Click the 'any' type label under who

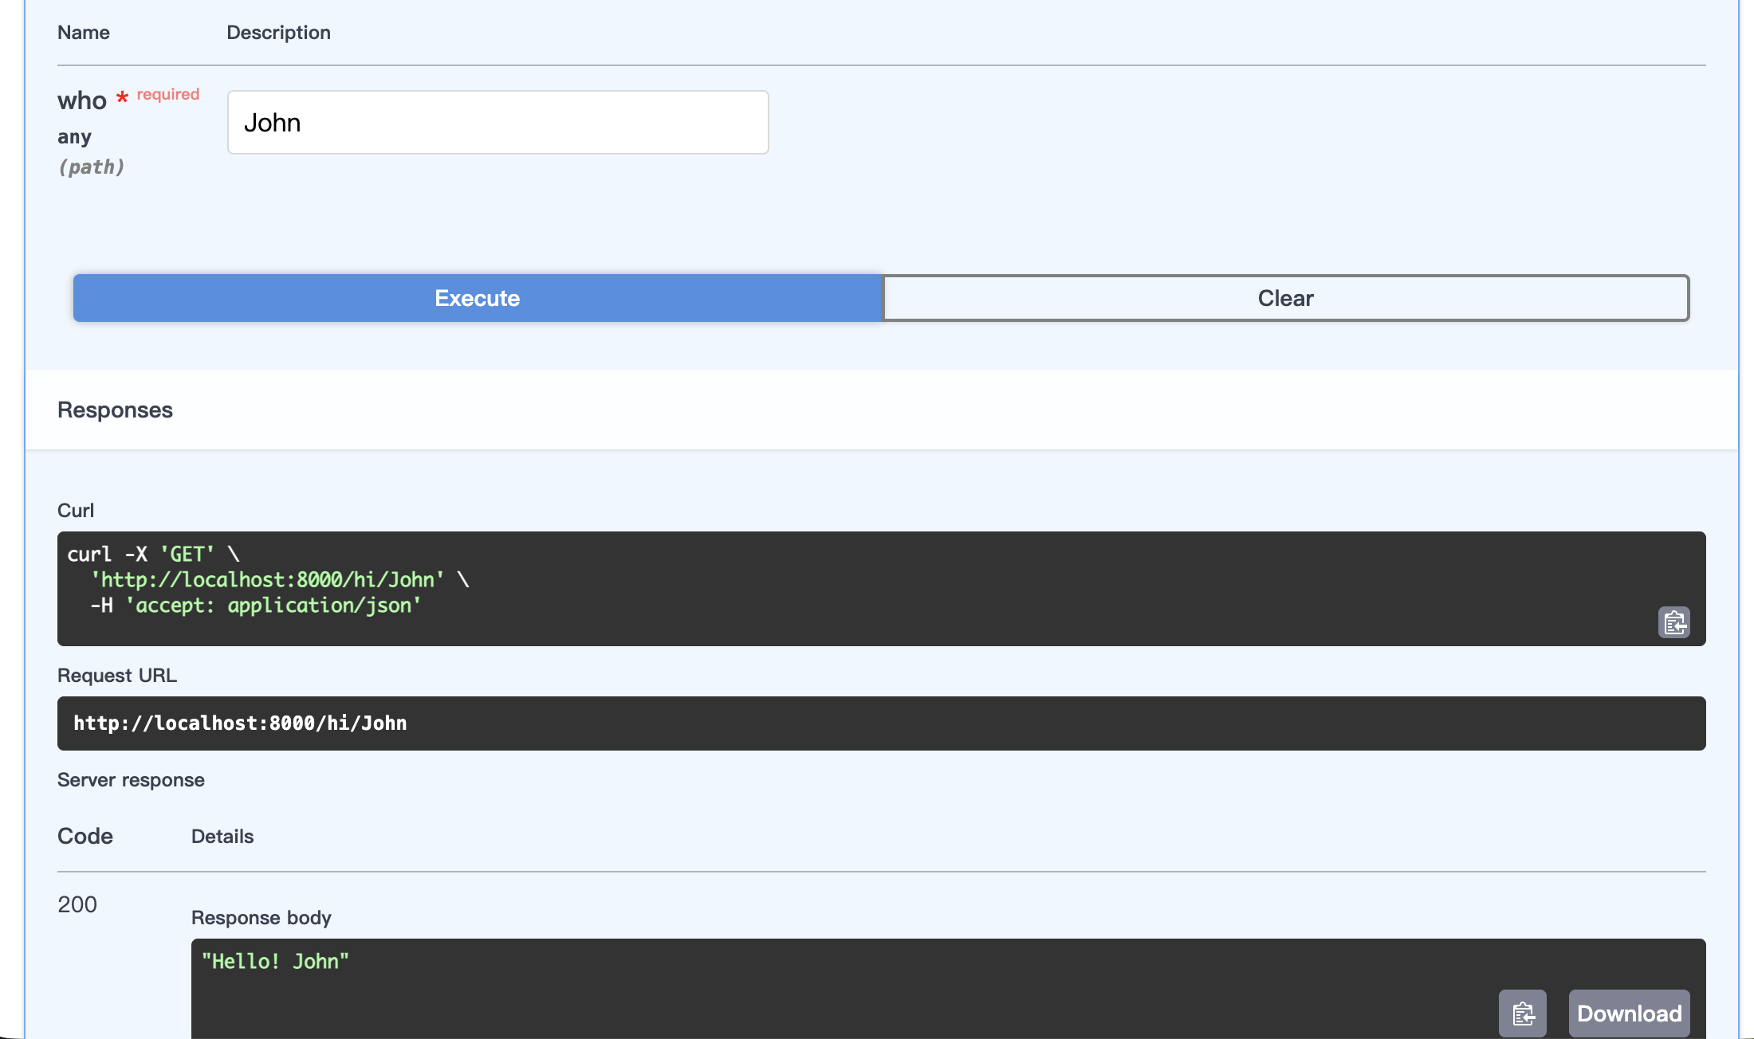click(x=74, y=136)
